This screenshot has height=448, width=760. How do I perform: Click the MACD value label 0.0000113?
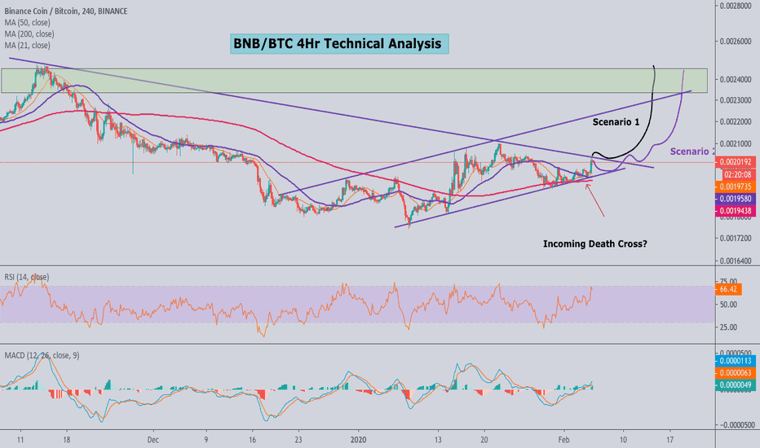[736, 360]
